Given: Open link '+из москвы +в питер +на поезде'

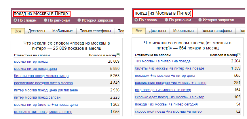Looking at the screenshot, I should click(163, 61).
